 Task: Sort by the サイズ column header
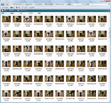pos(33,13)
